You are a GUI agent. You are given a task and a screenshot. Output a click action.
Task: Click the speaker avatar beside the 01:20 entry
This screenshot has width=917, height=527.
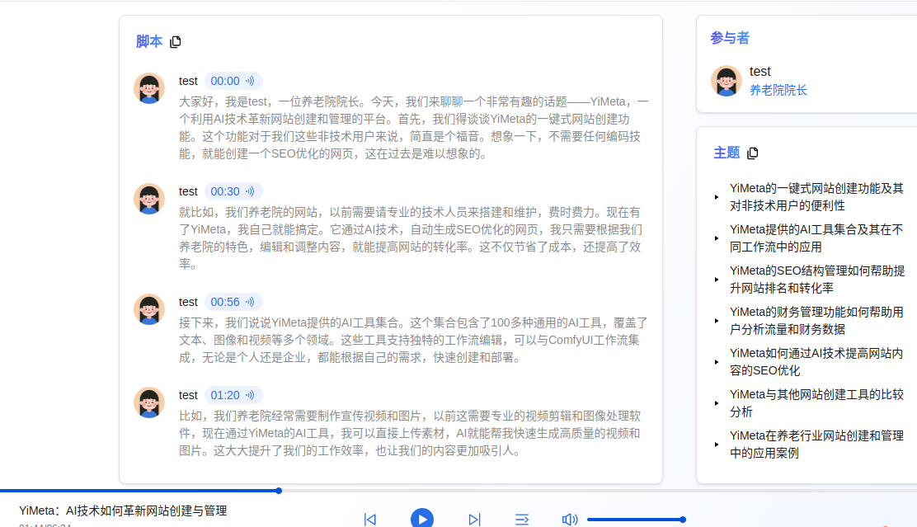149,402
